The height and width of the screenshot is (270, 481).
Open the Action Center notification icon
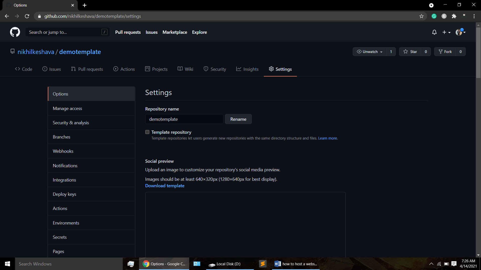(x=454, y=264)
